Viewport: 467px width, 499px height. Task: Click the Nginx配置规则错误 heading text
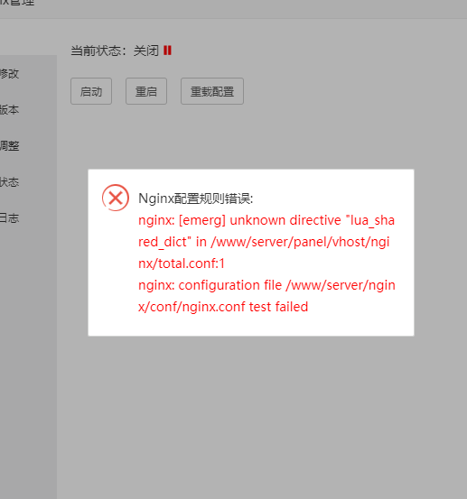coord(196,199)
